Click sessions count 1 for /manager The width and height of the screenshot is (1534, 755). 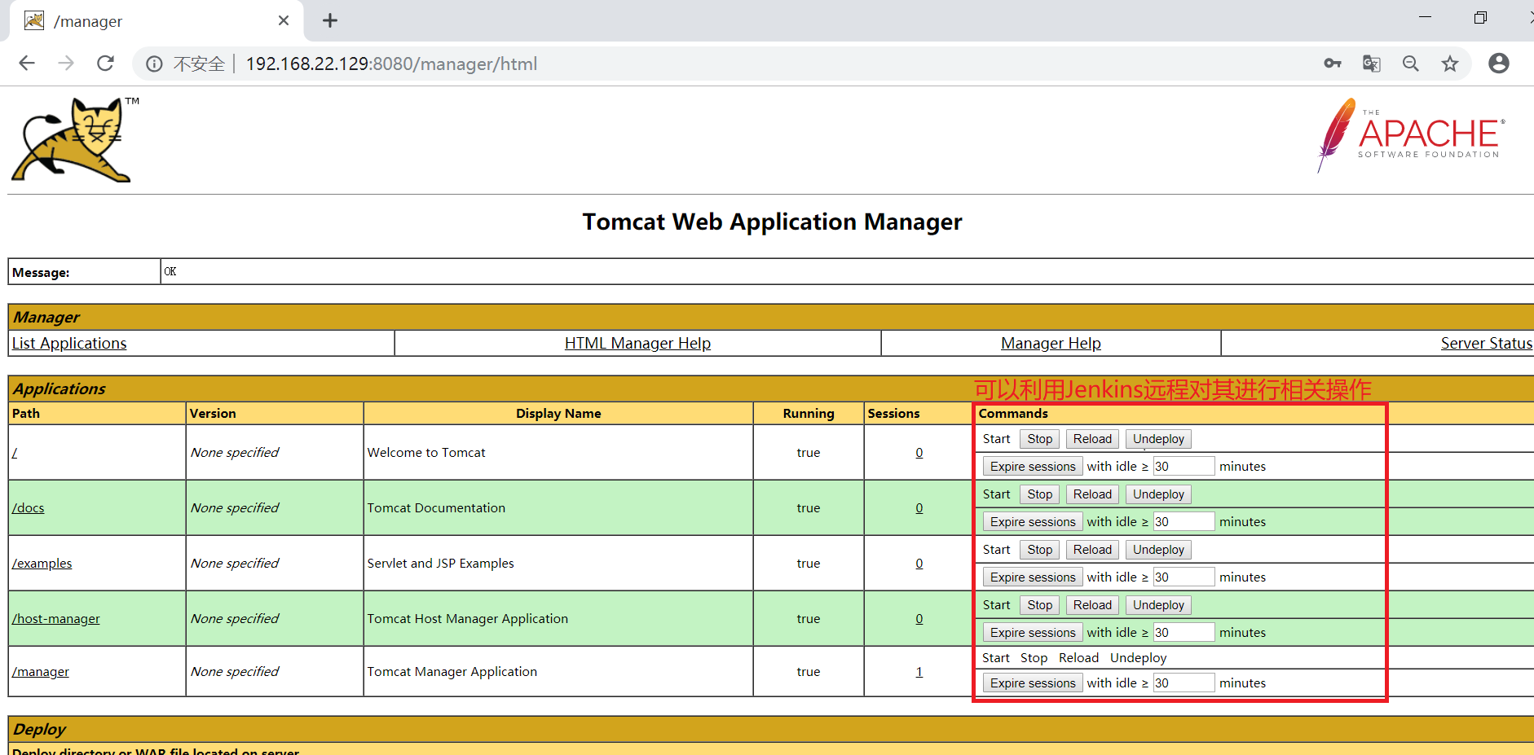pos(919,671)
